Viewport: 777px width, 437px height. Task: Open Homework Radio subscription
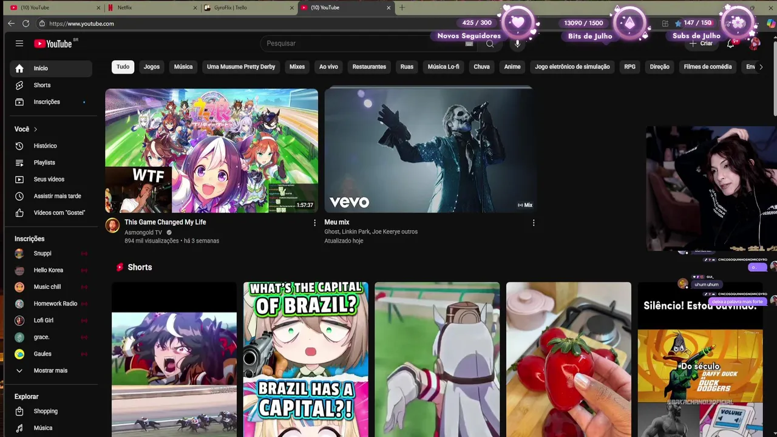click(x=51, y=303)
